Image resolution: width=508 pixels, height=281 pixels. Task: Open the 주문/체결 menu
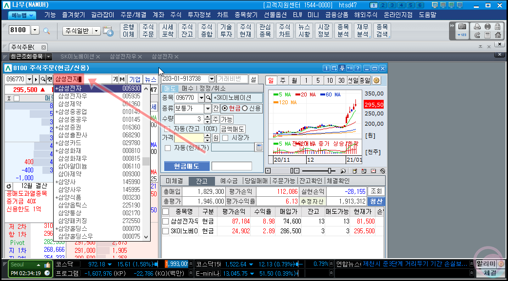coord(133,15)
